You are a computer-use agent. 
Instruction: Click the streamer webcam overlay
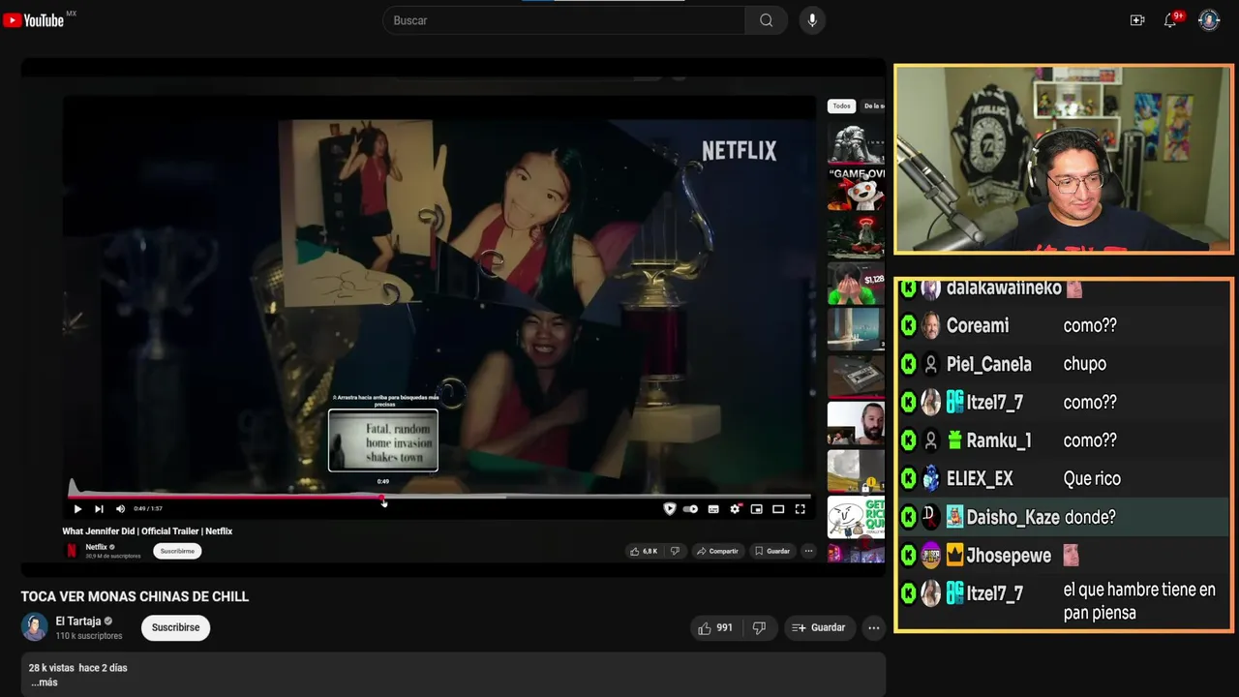tap(1063, 160)
